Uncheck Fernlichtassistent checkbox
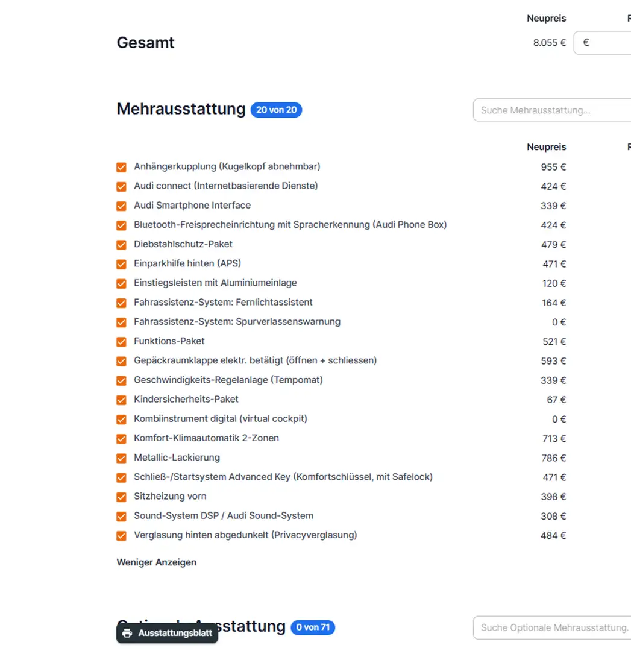Viewport: 631px width, 651px height. pos(122,303)
